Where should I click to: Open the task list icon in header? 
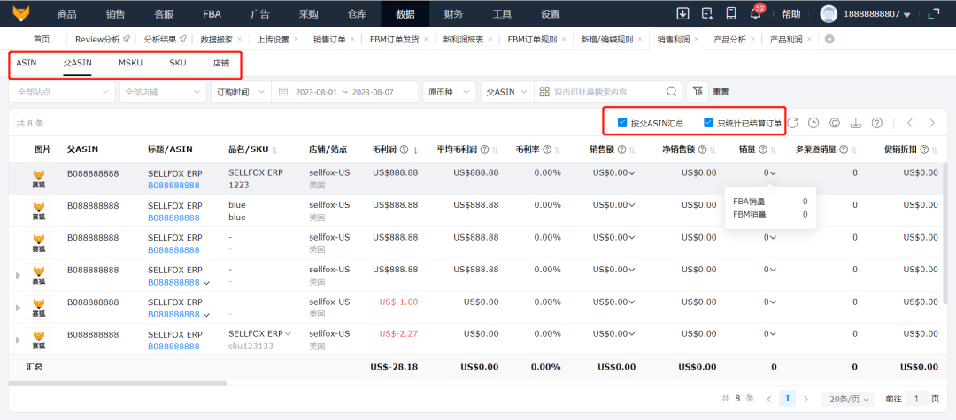(x=707, y=13)
